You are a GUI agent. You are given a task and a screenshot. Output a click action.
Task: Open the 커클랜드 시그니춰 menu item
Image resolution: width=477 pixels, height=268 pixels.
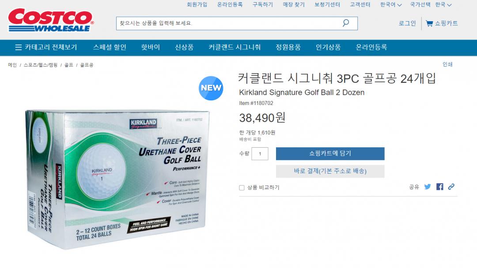click(x=235, y=47)
